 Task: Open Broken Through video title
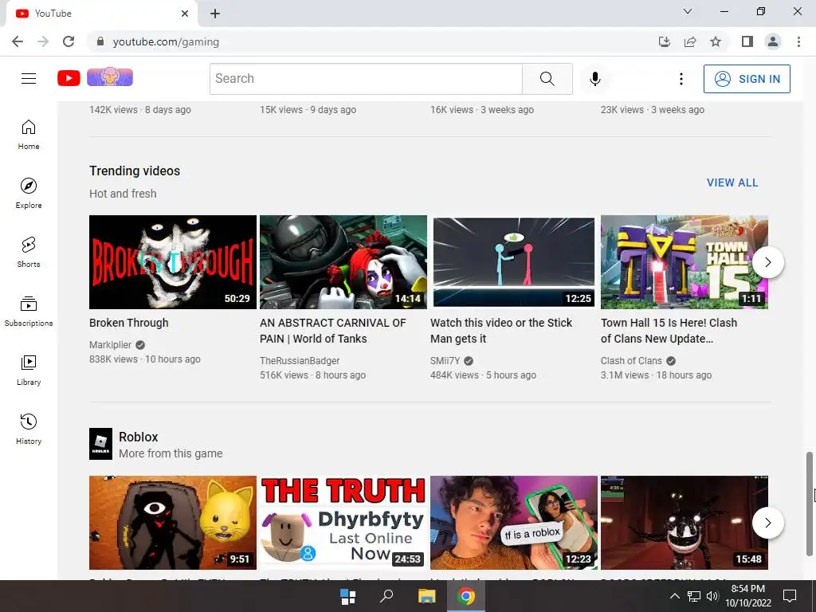(x=128, y=323)
